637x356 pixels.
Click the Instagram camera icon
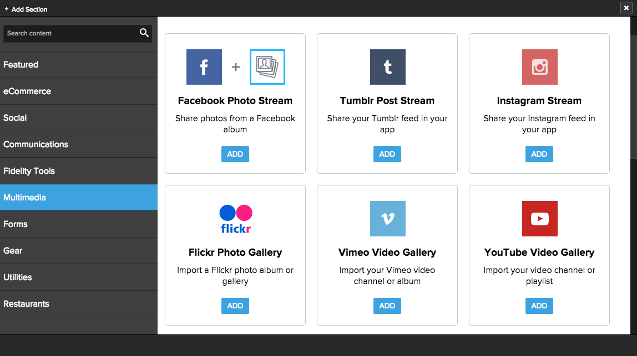(539, 66)
